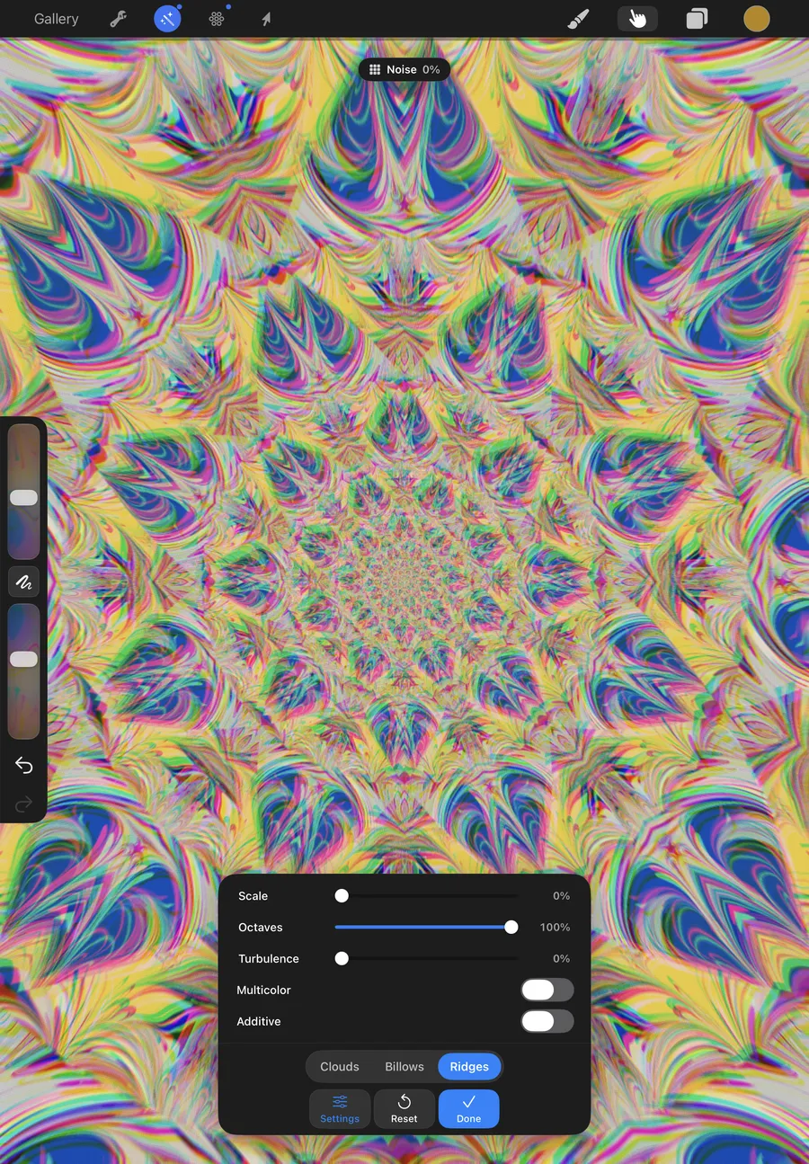
Task: Click the Octaves slider handle
Action: click(x=511, y=927)
